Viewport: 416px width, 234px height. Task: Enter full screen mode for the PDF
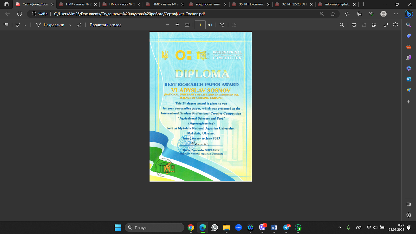click(x=386, y=25)
